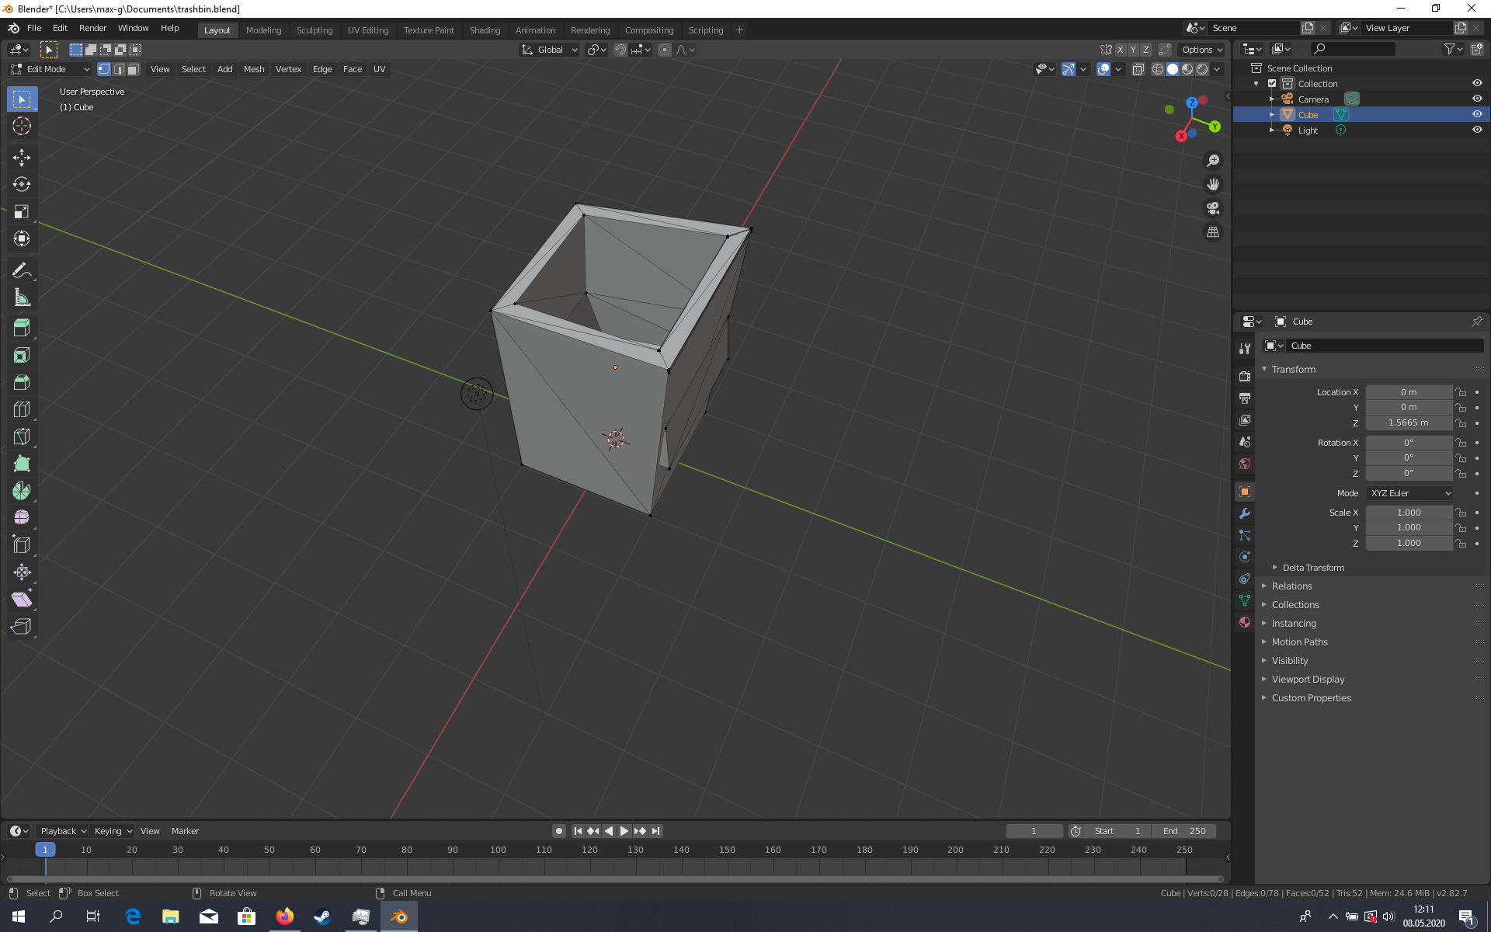Toggle X-Ray display
The image size is (1491, 932).
(x=1138, y=69)
